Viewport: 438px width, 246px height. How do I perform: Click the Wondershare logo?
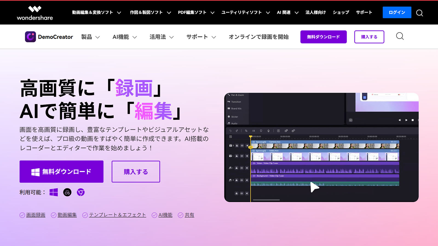[35, 13]
